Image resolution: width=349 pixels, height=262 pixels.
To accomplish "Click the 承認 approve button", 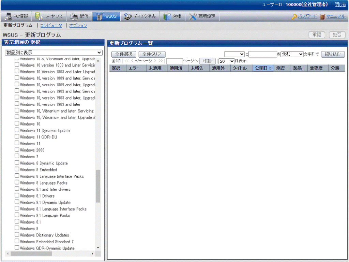I will (317, 35).
